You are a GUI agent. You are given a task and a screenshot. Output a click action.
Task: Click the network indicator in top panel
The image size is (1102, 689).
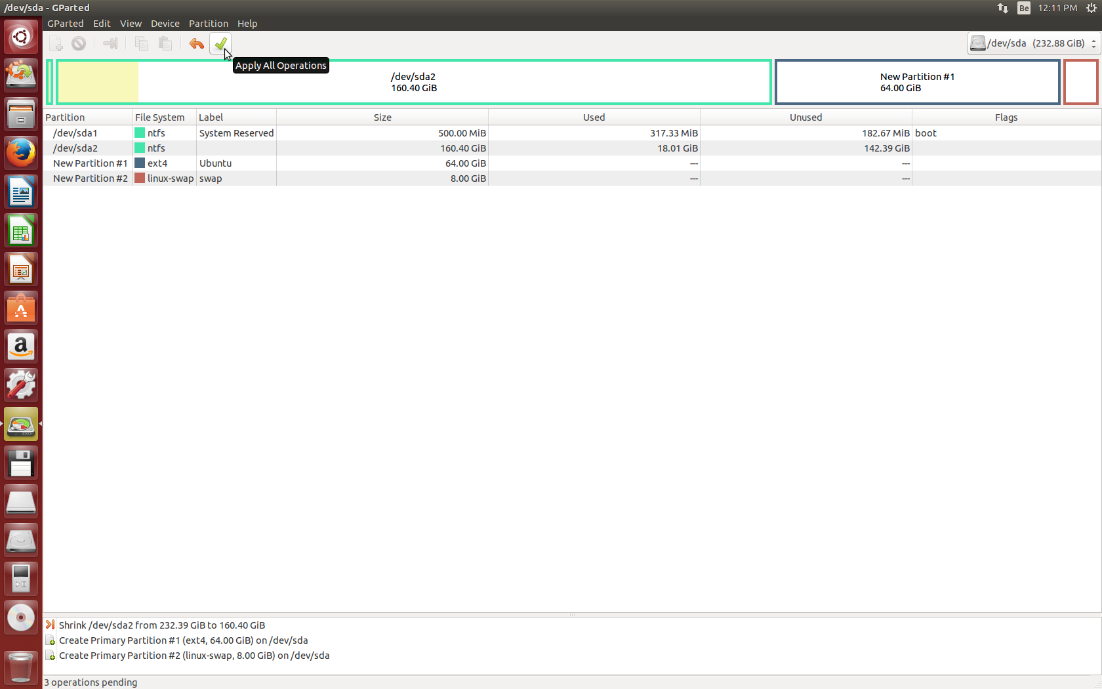click(1003, 8)
